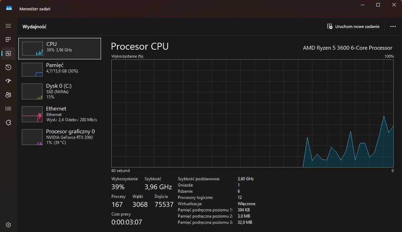
Task: Click the Task Manager app icon
Action: 9,8
